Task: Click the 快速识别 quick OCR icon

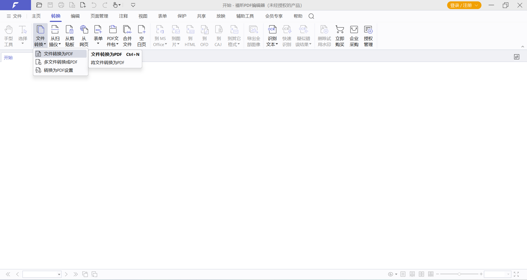Action: pos(287,36)
